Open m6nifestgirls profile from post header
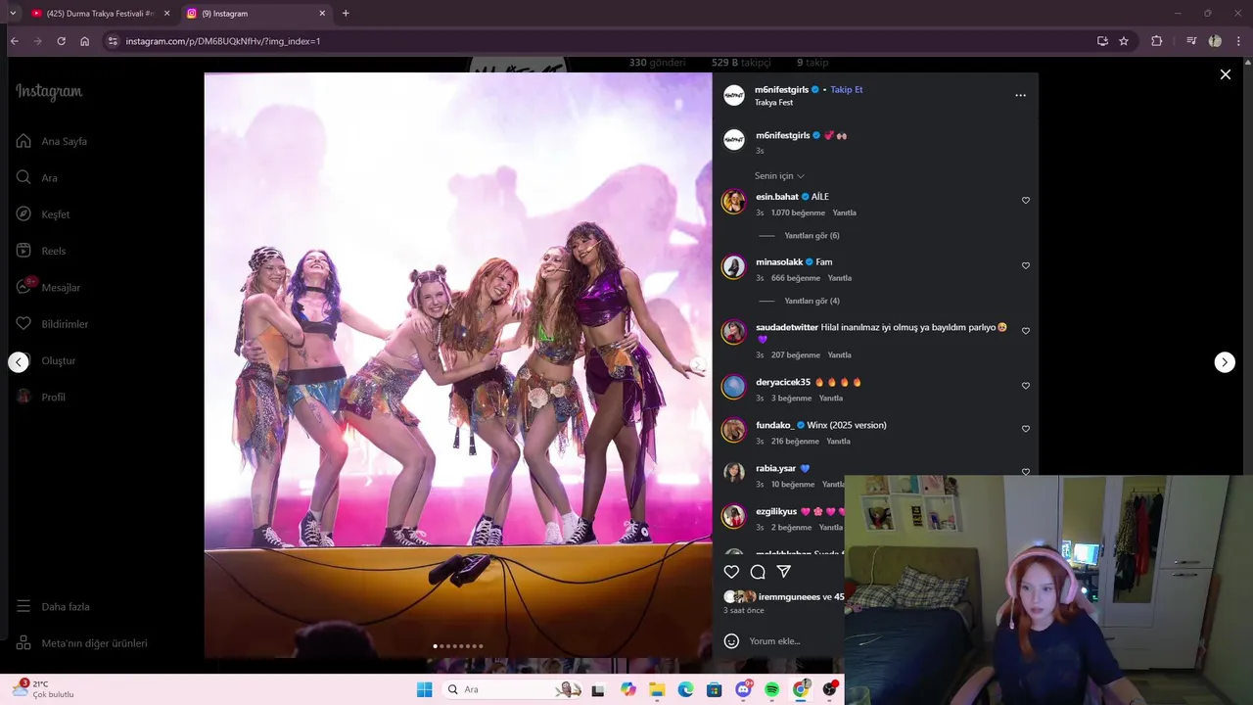The height and width of the screenshot is (705, 1253). [781, 89]
